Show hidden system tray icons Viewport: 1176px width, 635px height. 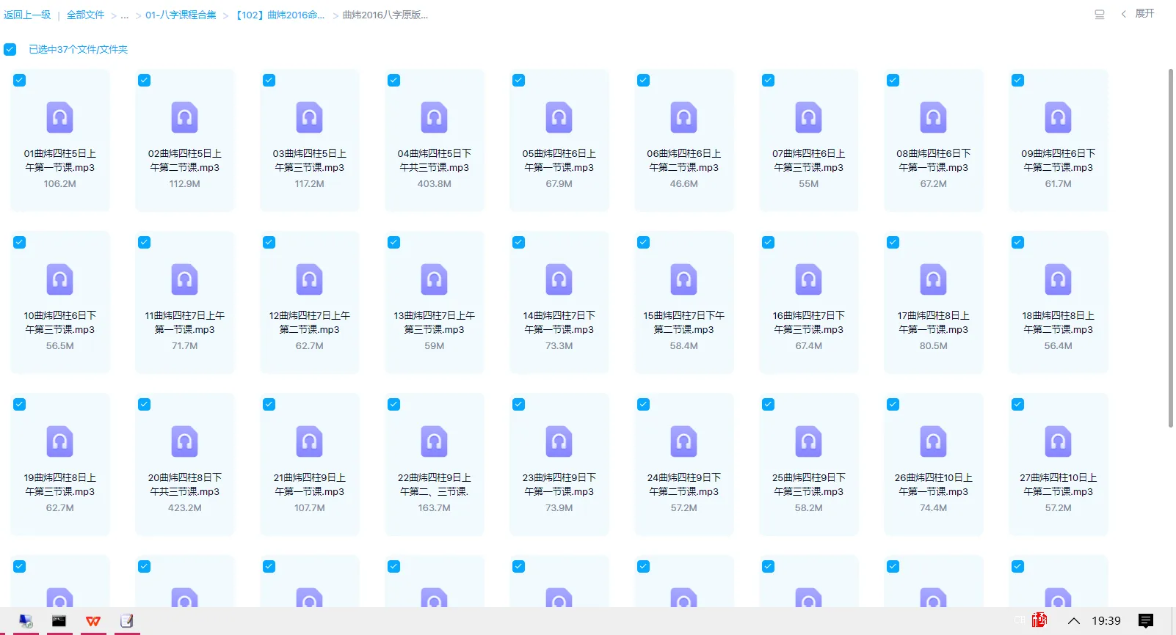pos(1073,621)
